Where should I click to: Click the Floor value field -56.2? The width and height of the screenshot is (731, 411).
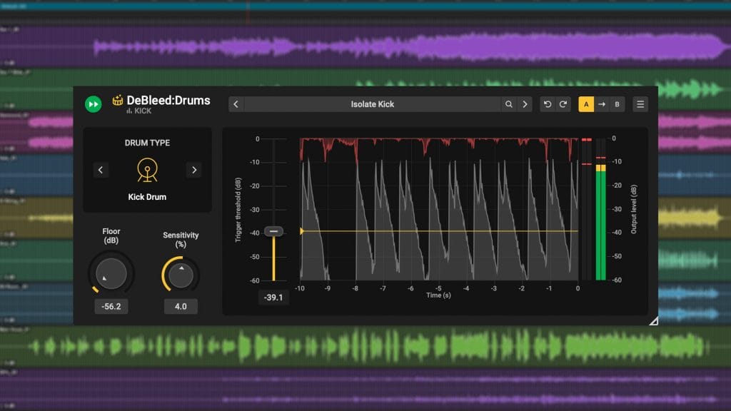pos(111,306)
